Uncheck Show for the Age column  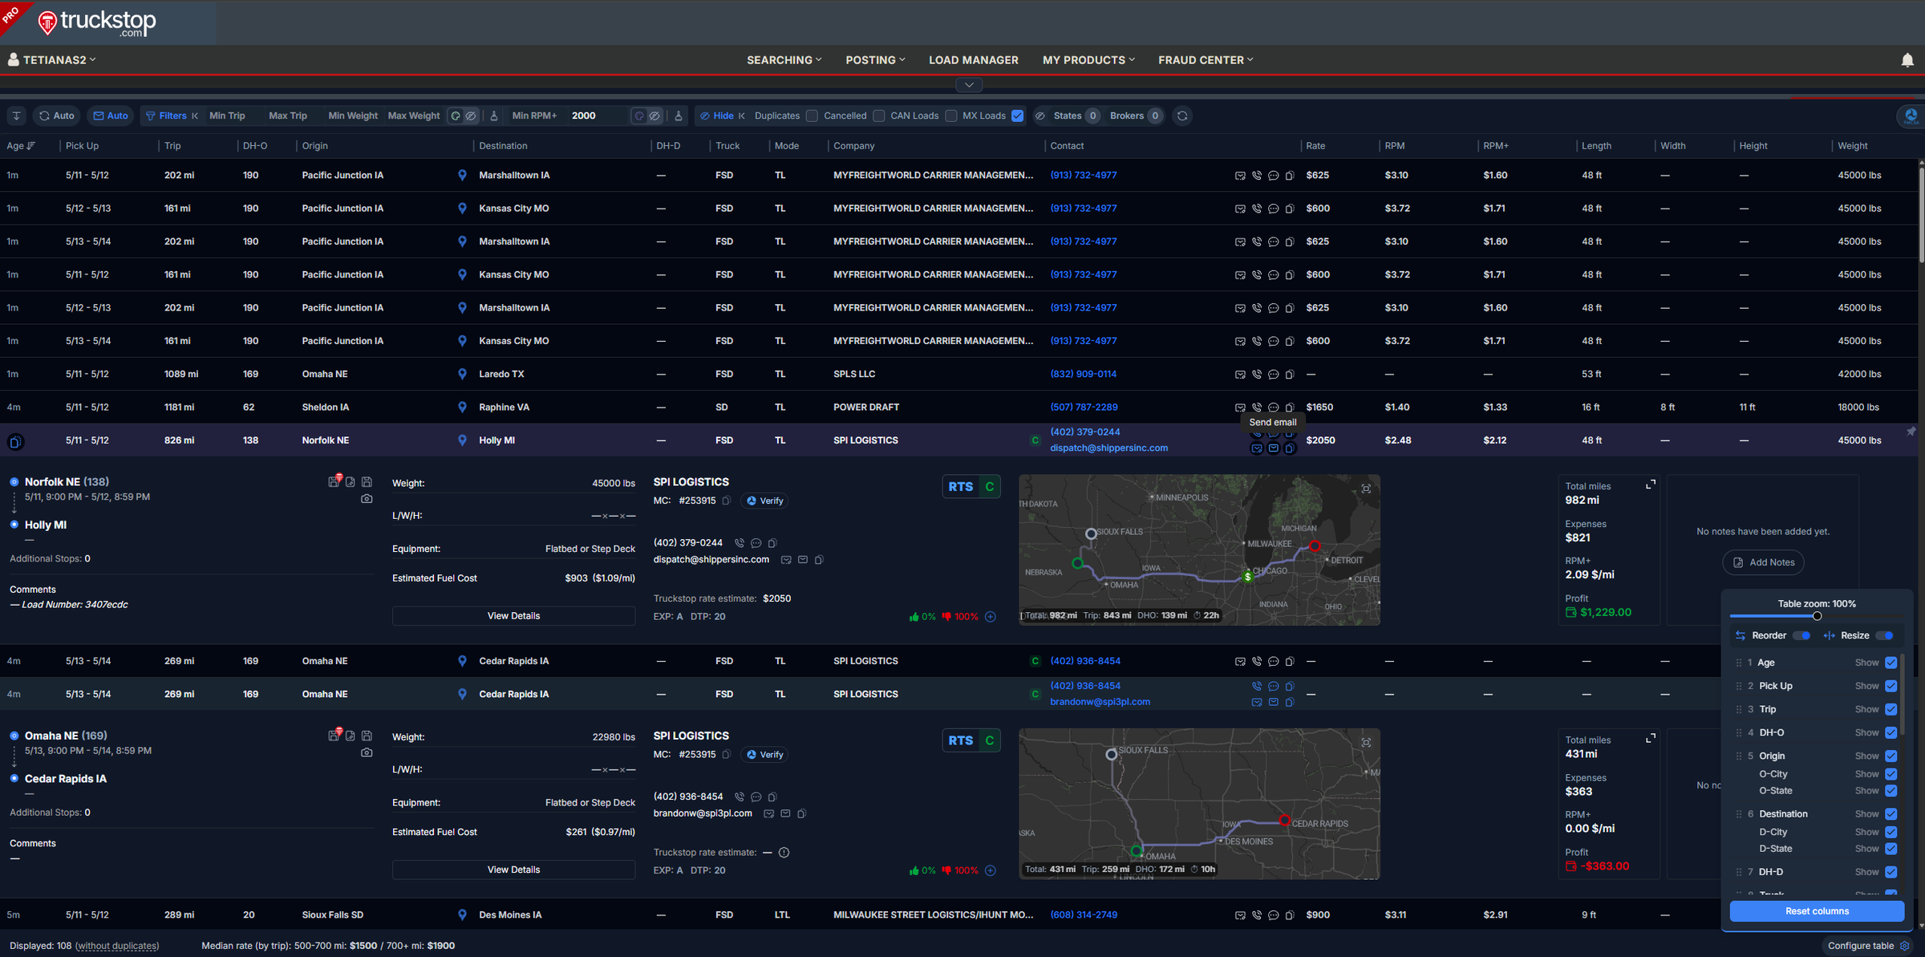pos(1891,663)
